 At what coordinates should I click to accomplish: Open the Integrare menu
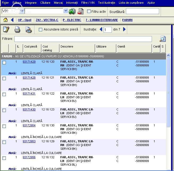pos(31,3)
